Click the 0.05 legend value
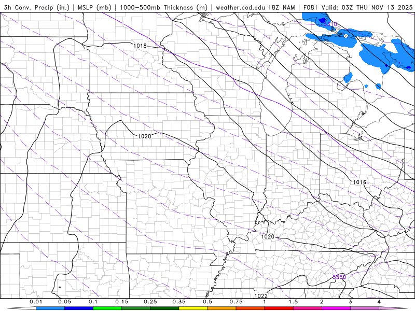Image resolution: width=415 pixels, height=311 pixels. pos(64,302)
